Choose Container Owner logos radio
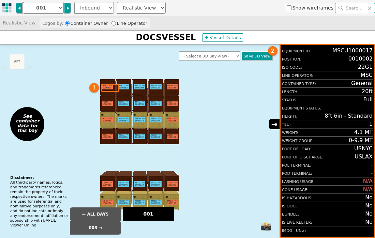The width and height of the screenshot is (375, 238). coord(67,23)
